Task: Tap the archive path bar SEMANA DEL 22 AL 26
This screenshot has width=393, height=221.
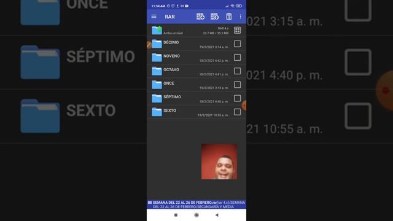Action: coord(196,204)
